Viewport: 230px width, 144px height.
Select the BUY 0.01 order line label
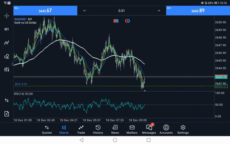pos(21,84)
